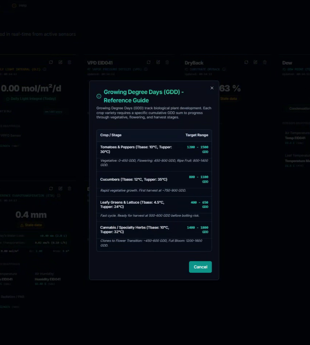Click 'Rapid vegetative growth' note under Cucumbers
The width and height of the screenshot is (310, 345).
point(143,190)
